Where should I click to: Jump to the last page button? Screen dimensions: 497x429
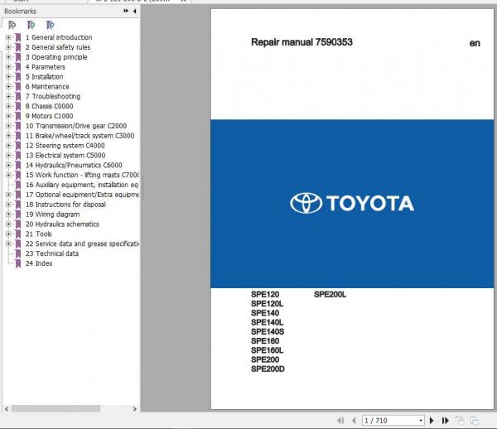(446, 421)
